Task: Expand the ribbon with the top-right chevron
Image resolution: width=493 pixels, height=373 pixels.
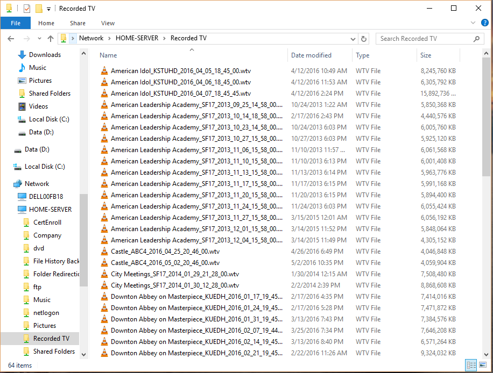Action: click(473, 23)
